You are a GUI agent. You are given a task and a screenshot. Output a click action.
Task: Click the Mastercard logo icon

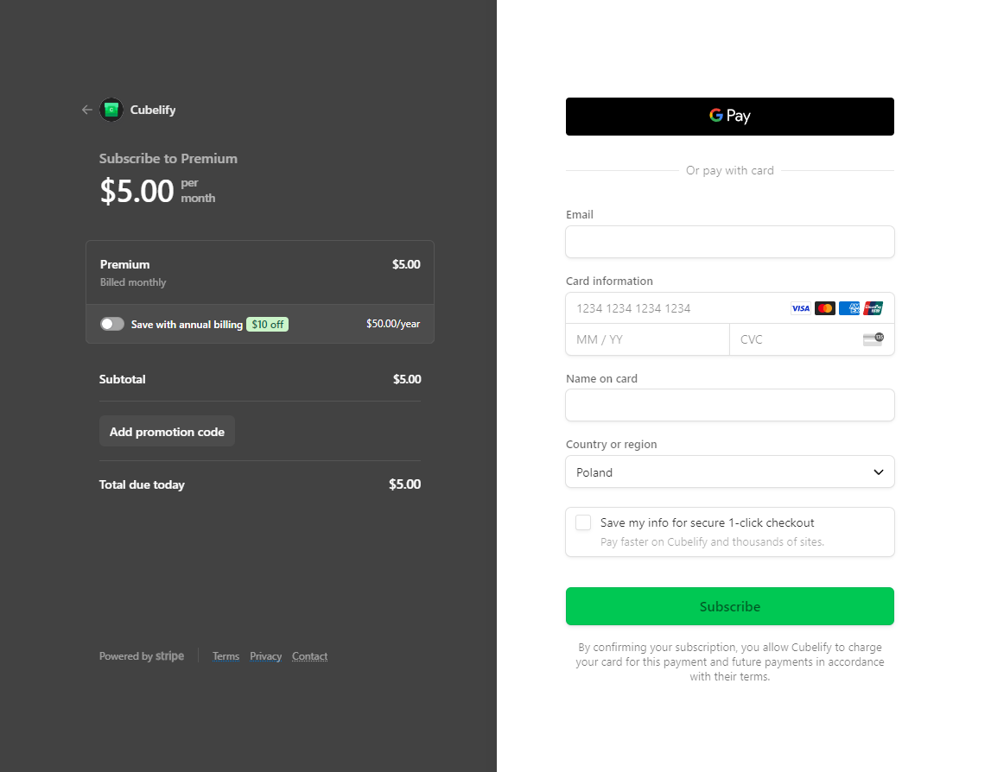(824, 308)
